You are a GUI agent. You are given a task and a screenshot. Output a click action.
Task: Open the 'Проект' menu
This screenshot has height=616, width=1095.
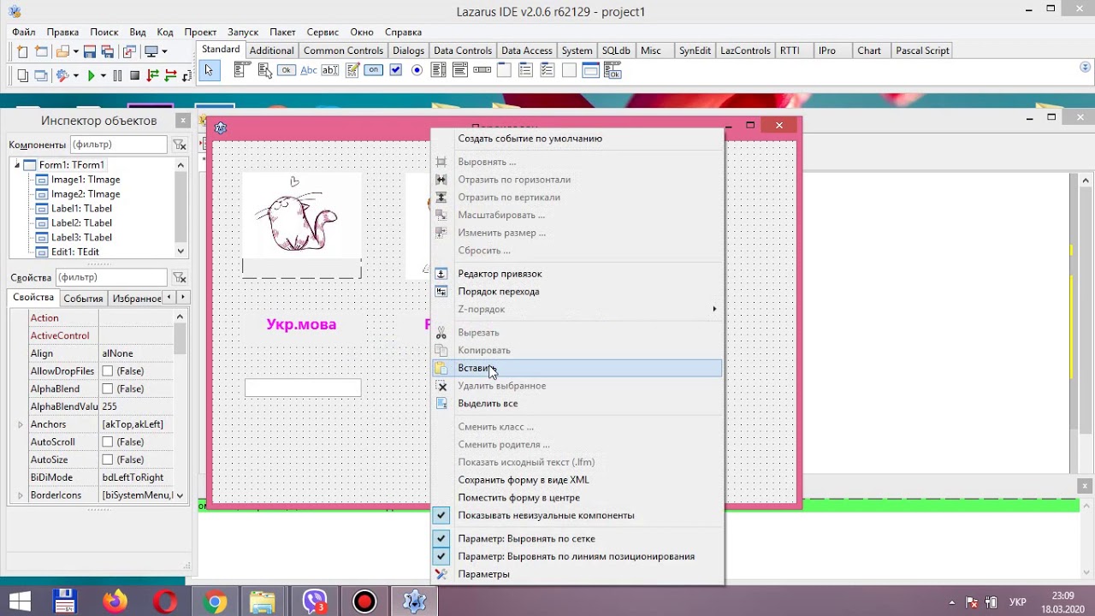click(200, 33)
